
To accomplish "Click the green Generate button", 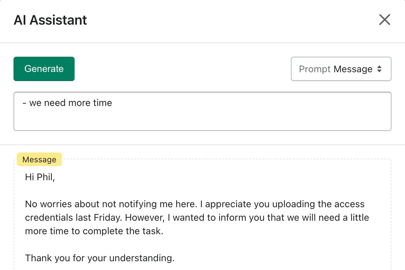I will (x=44, y=69).
